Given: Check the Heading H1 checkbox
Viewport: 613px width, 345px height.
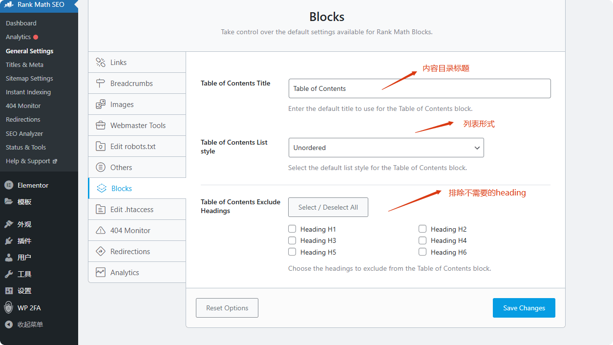Looking at the screenshot, I should [x=292, y=229].
